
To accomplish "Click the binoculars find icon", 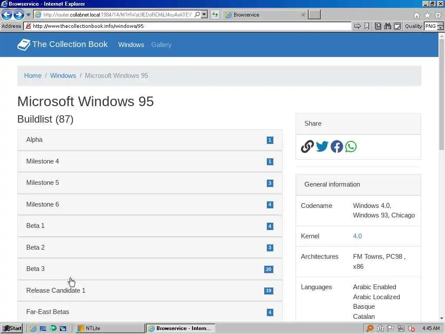I will pos(387,26).
